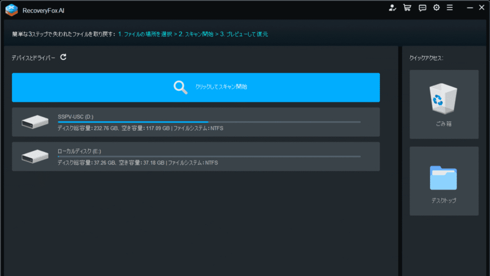This screenshot has height=276, width=490.
Task: Click the クイックアクセス heading
Action: click(x=426, y=58)
